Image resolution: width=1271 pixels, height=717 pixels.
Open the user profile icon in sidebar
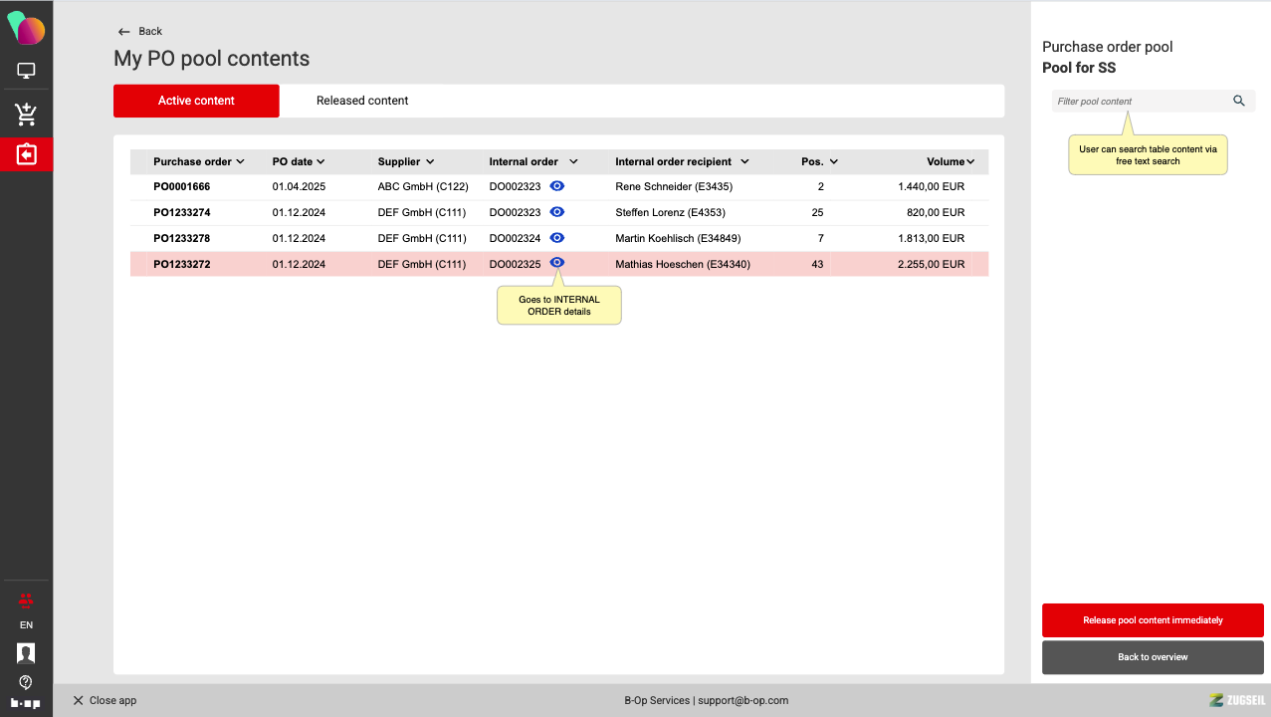(x=26, y=653)
